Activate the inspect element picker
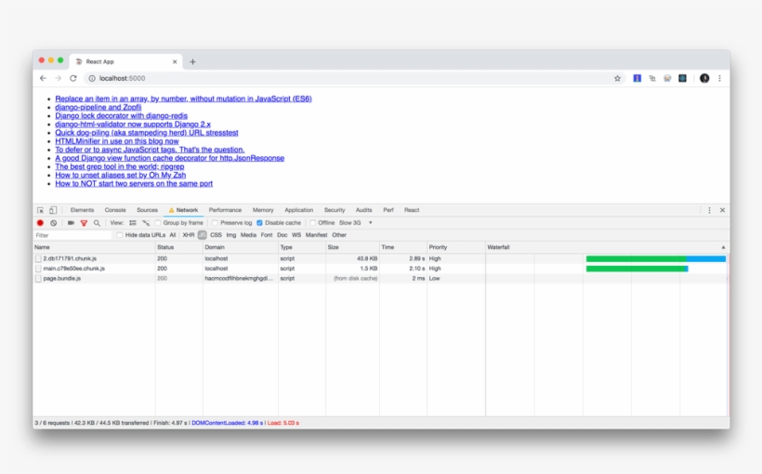 point(40,210)
